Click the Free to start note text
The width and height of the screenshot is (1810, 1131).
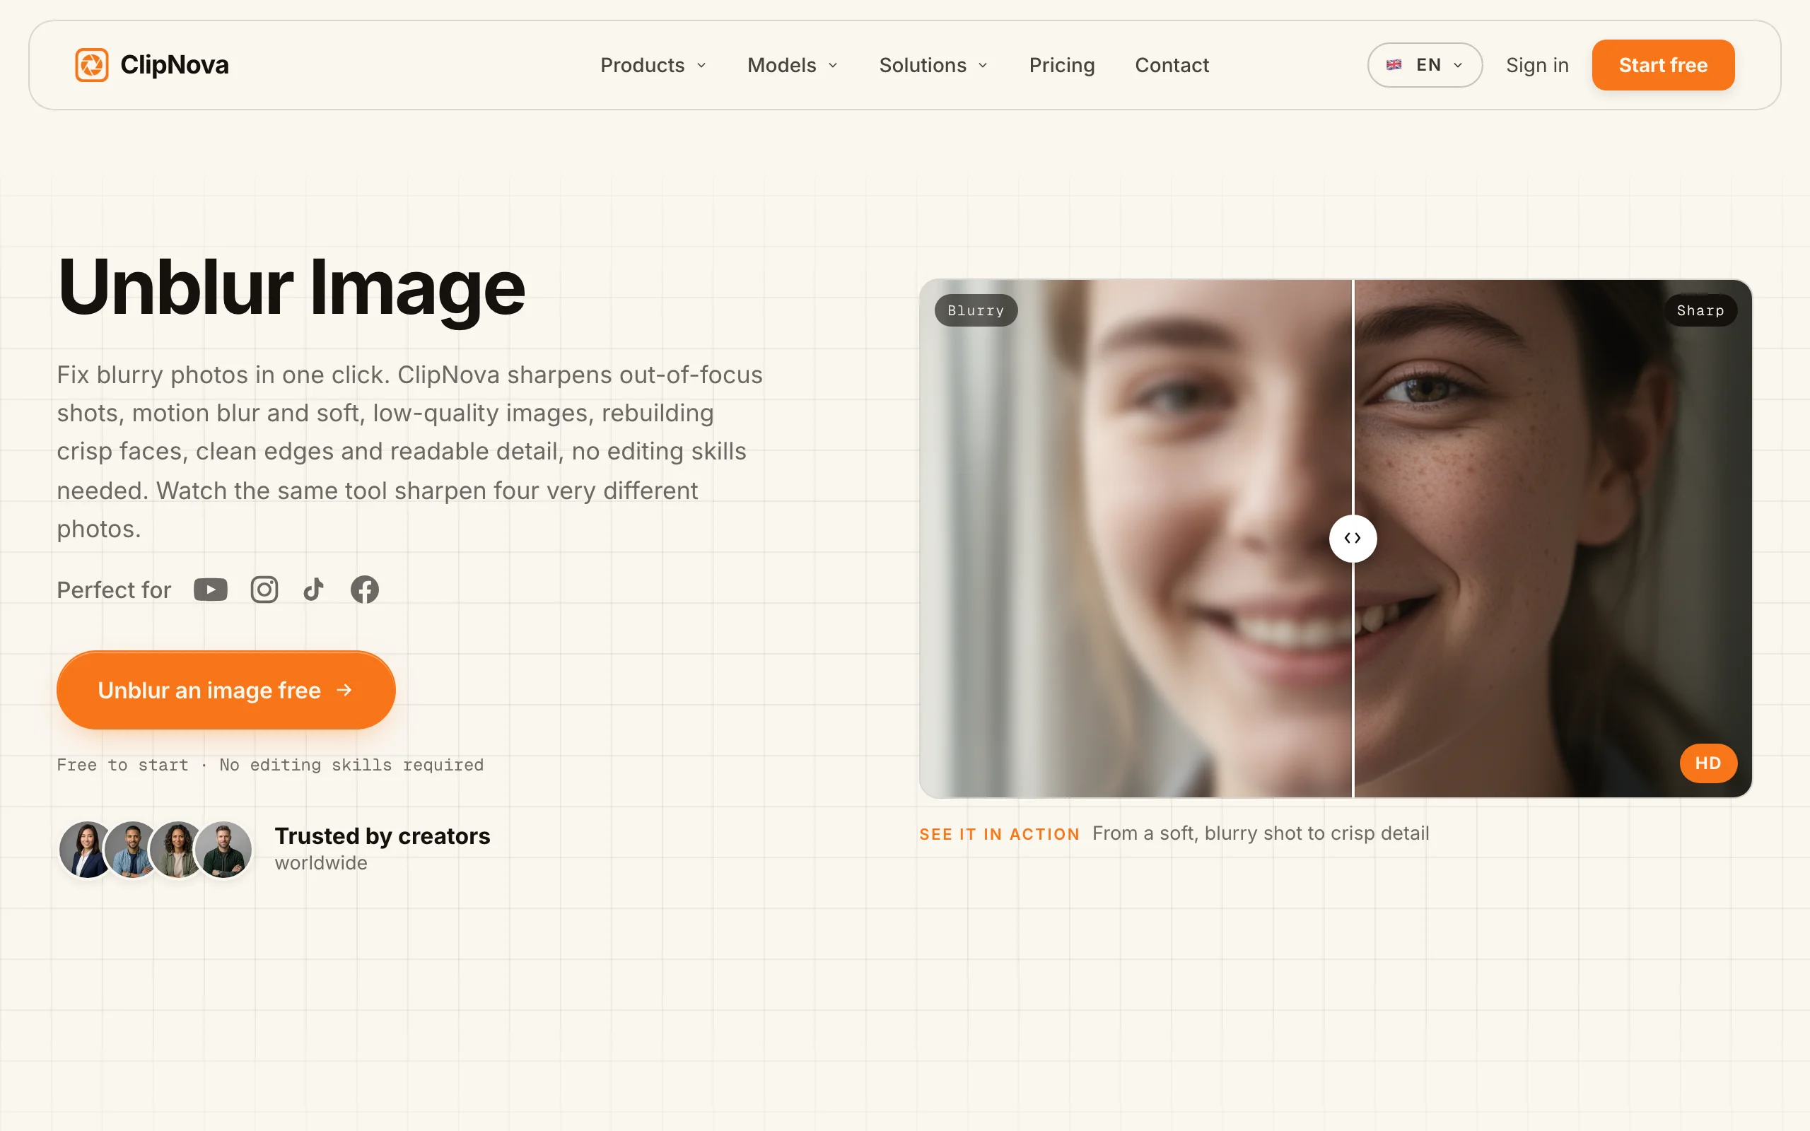click(x=270, y=764)
